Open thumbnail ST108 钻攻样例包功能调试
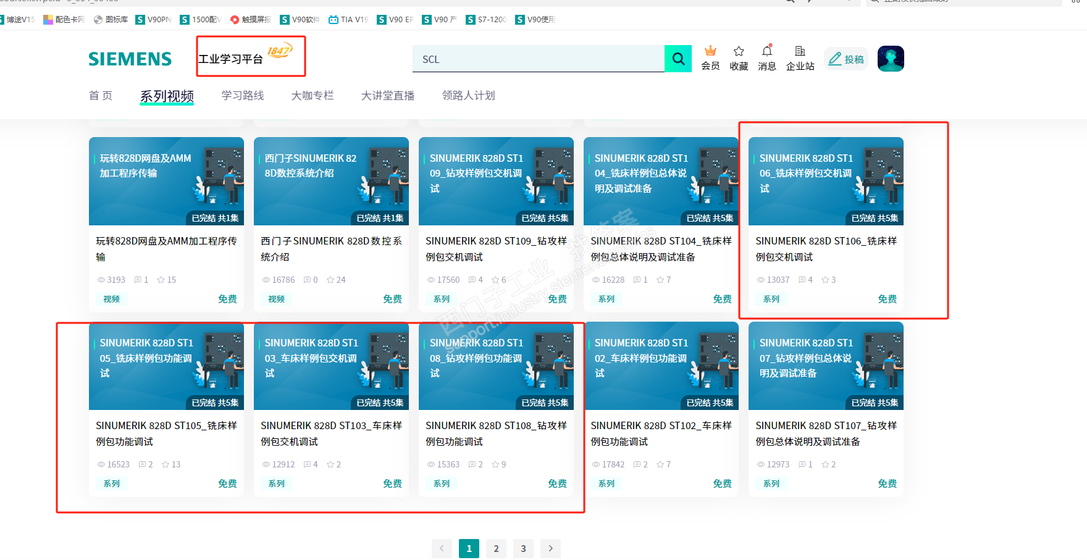The image size is (1087, 560). coord(496,366)
